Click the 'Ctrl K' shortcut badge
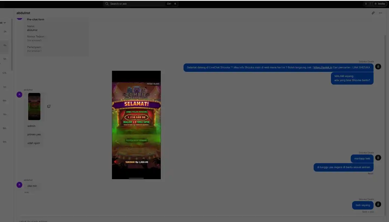 [172, 4]
